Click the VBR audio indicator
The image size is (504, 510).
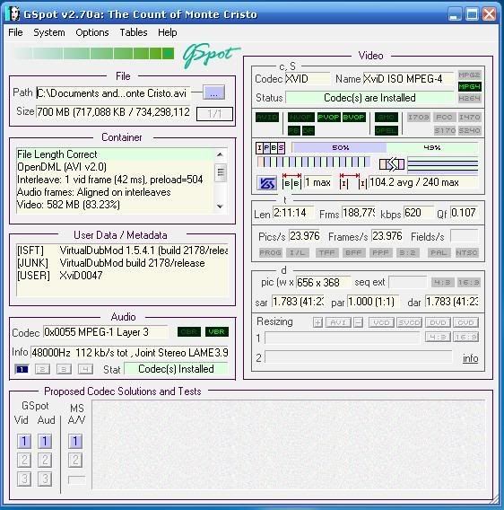coord(217,331)
